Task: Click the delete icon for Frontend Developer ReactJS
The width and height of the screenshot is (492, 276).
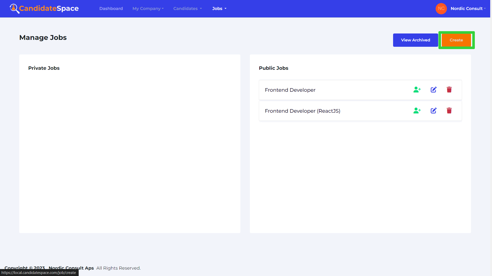Action: [450, 111]
